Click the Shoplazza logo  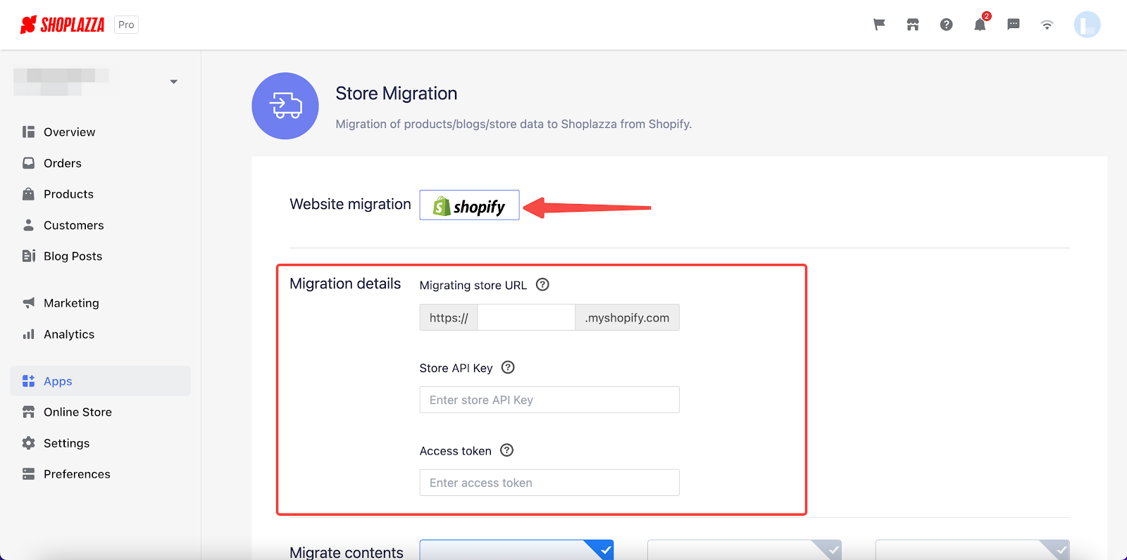(62, 25)
